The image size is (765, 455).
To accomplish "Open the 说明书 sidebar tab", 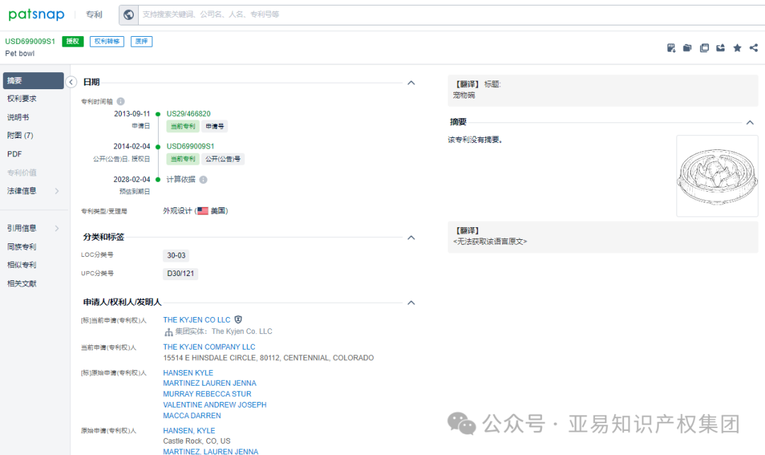I will point(18,117).
